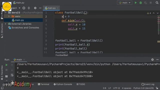
Task: Rerun main with green arrow in Run panel
Action: point(6,65)
